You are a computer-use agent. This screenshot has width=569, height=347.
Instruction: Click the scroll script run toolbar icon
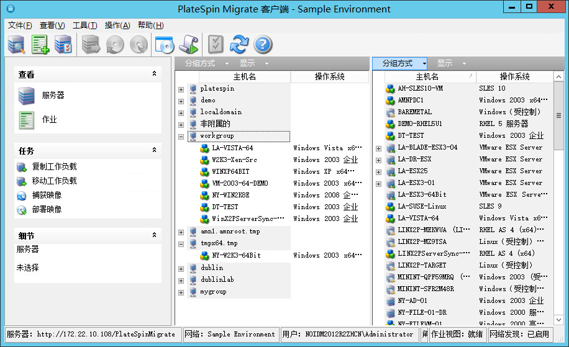tap(188, 44)
